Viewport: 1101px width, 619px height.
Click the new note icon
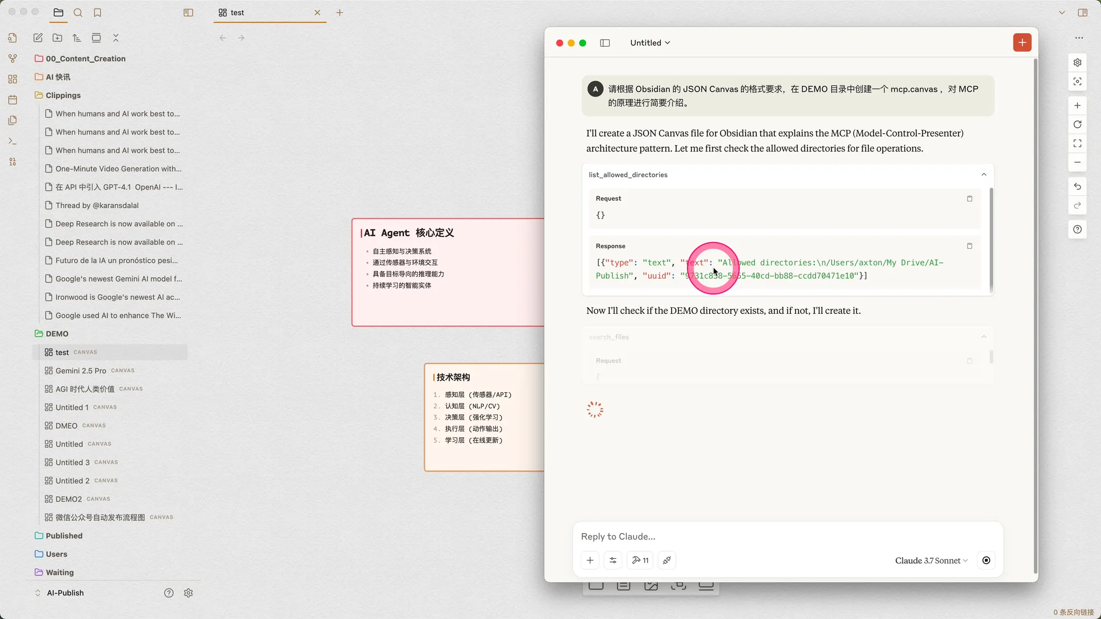[38, 38]
